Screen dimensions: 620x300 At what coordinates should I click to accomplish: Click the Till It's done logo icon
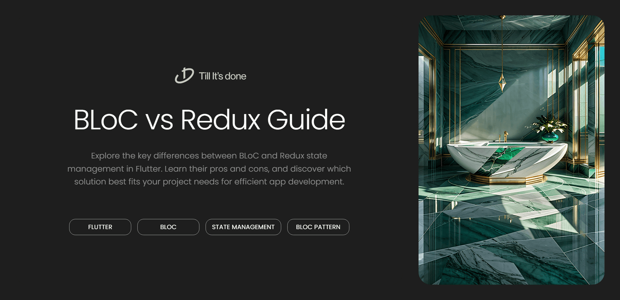click(184, 76)
